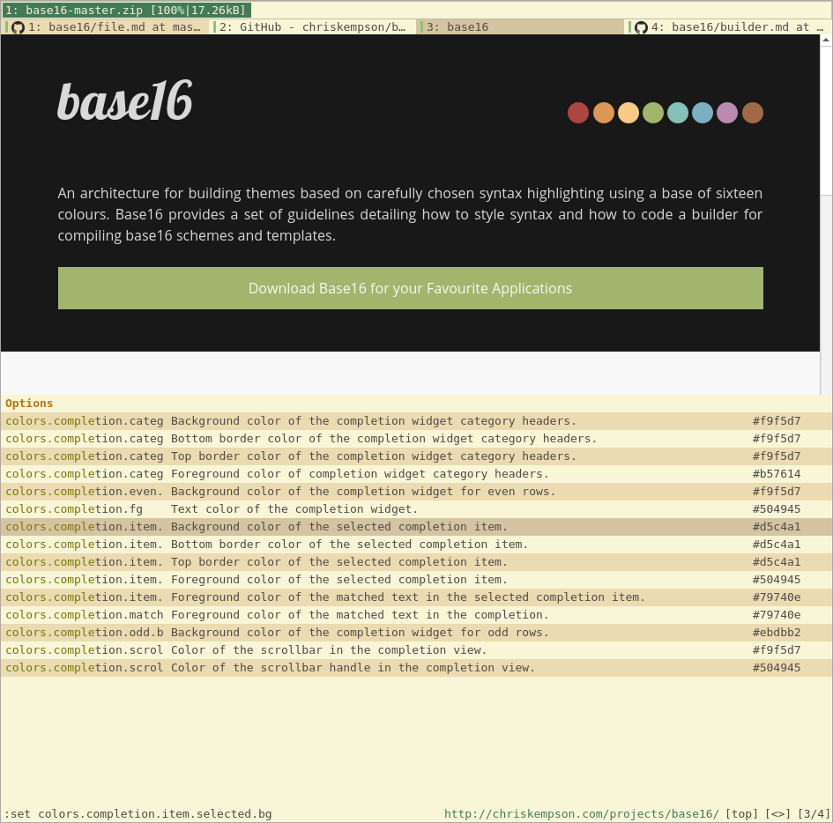
Task: Click the [3/4] tab index indicator
Action: (x=812, y=814)
